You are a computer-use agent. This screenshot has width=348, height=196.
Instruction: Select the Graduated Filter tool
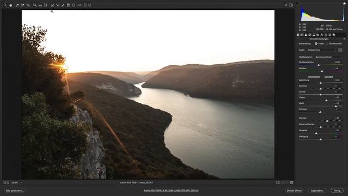click(69, 5)
